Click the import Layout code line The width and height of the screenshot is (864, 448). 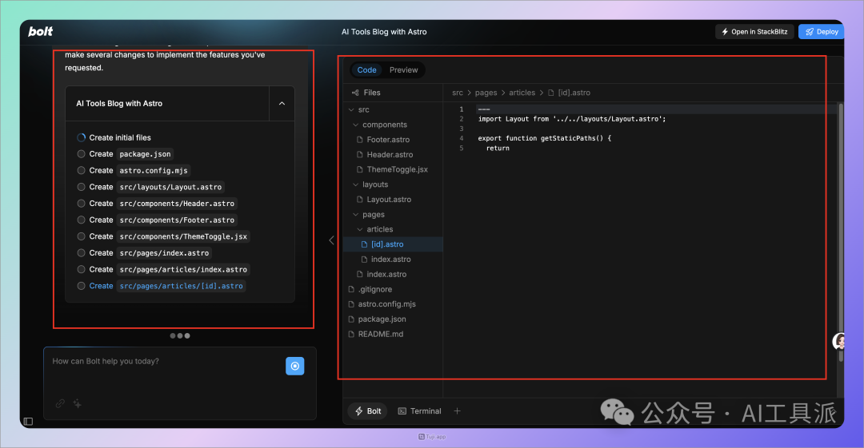[571, 119]
